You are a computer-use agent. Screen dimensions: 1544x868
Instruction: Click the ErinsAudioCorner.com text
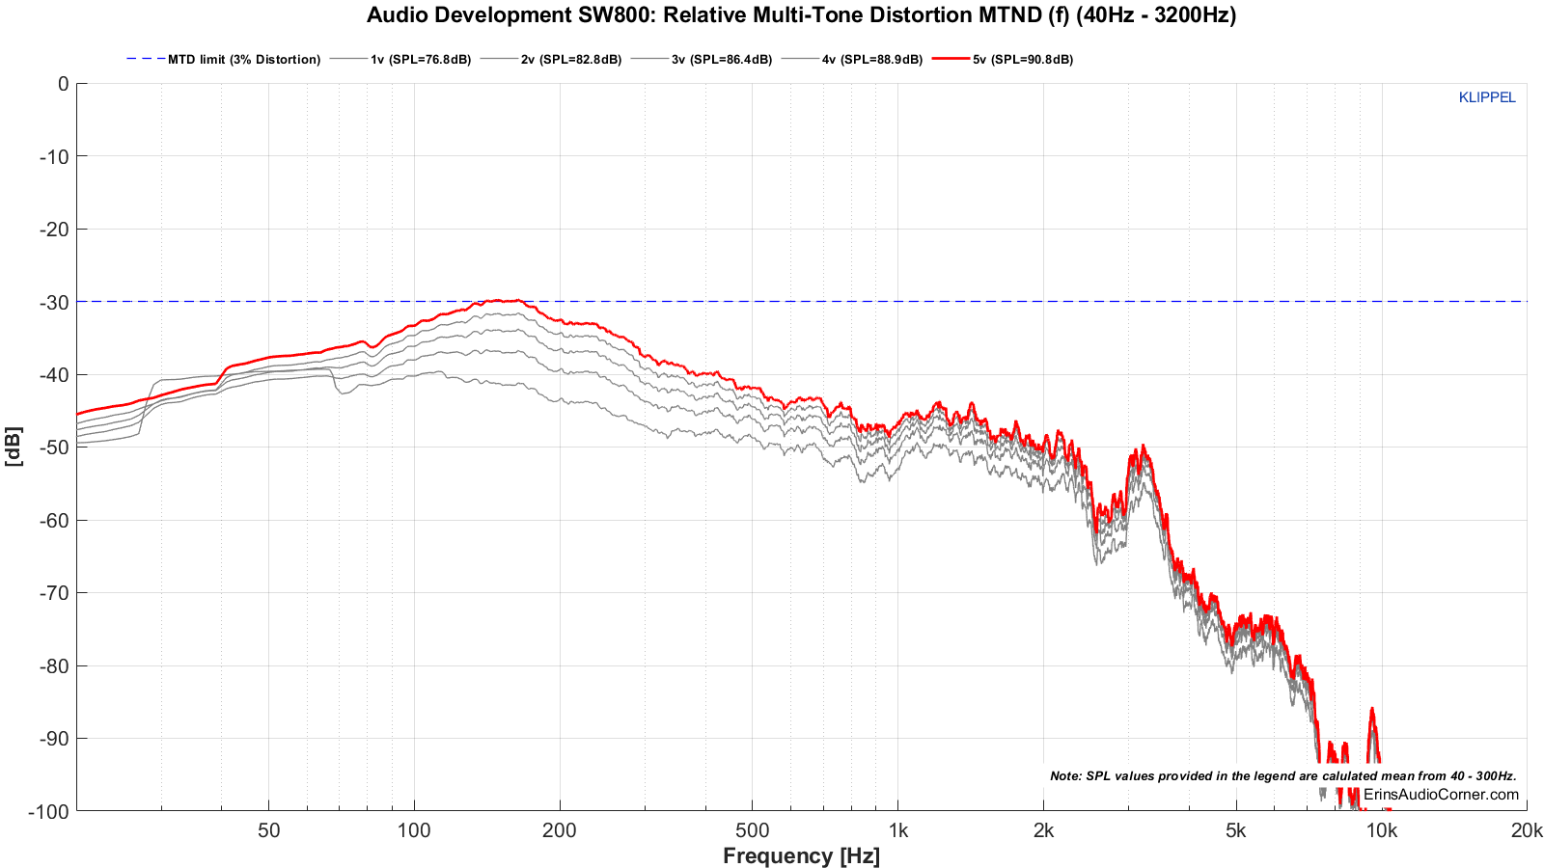[1441, 795]
